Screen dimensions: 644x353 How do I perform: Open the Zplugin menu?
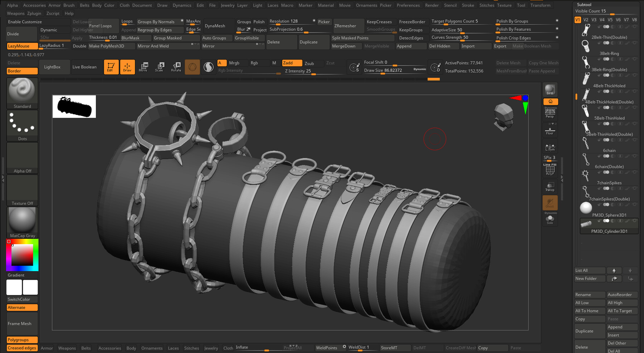pos(34,14)
